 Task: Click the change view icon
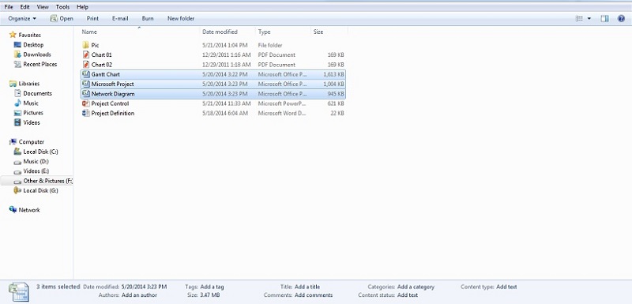pyautogui.click(x=579, y=18)
